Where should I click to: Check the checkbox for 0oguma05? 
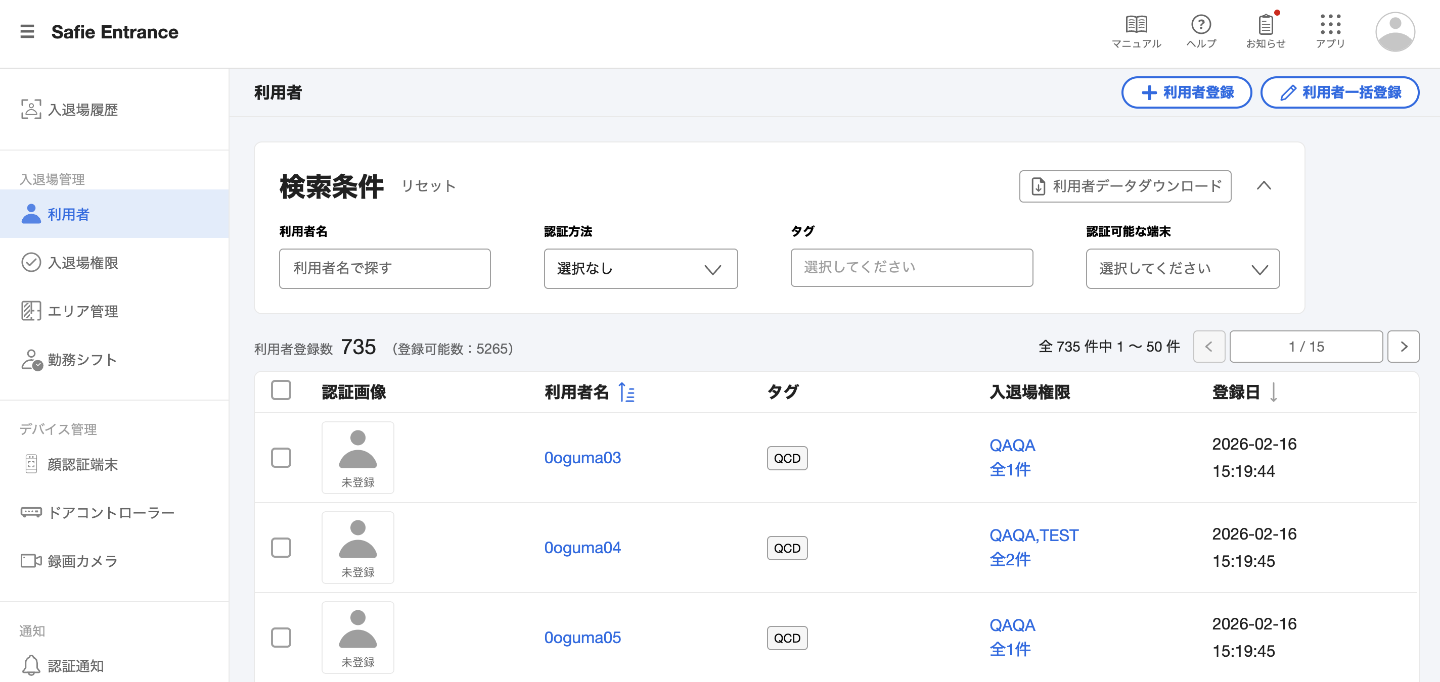(x=281, y=638)
